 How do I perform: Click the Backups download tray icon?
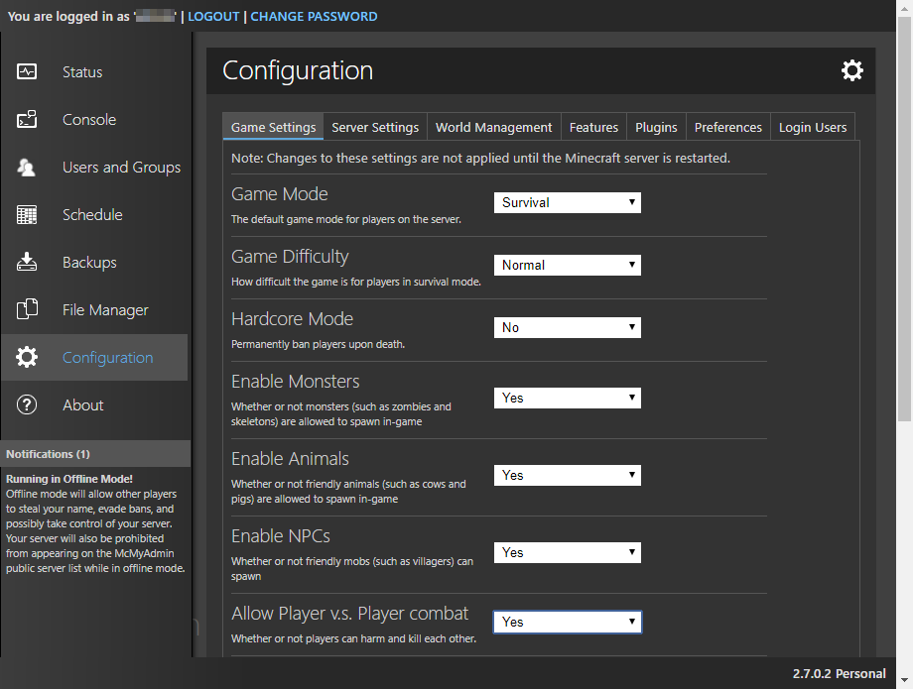click(x=27, y=263)
